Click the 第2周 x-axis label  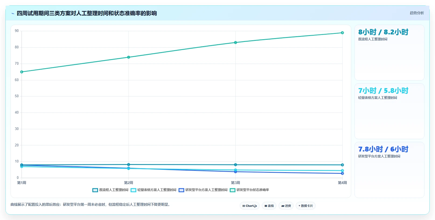pyautogui.click(x=128, y=183)
